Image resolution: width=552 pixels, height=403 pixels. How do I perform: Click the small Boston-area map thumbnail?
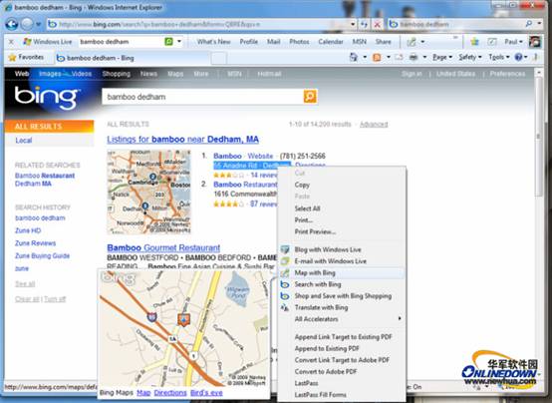(x=148, y=192)
